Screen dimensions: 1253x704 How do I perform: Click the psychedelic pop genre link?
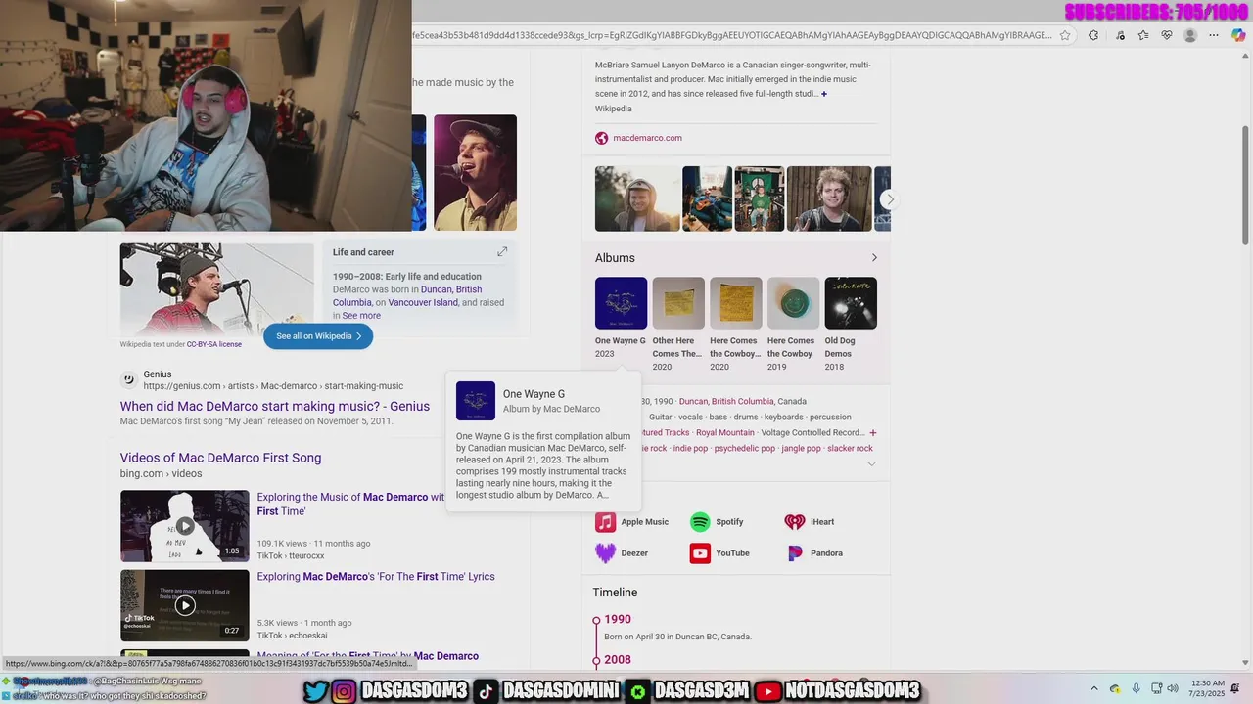[744, 448]
